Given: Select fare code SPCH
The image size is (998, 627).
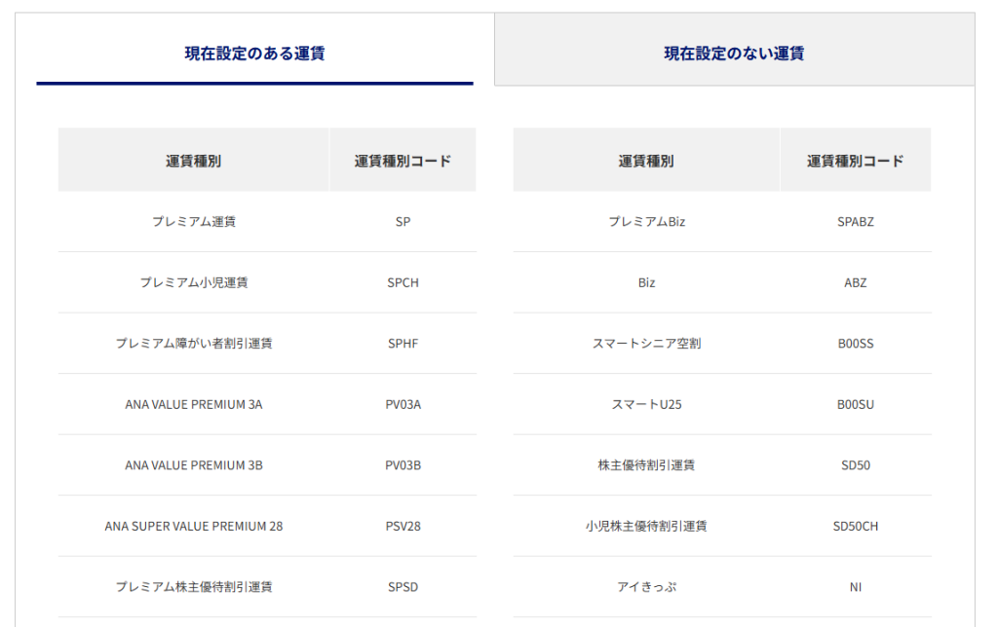Looking at the screenshot, I should click(x=403, y=282).
